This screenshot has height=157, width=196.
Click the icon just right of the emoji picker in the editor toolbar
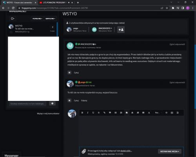172,113
